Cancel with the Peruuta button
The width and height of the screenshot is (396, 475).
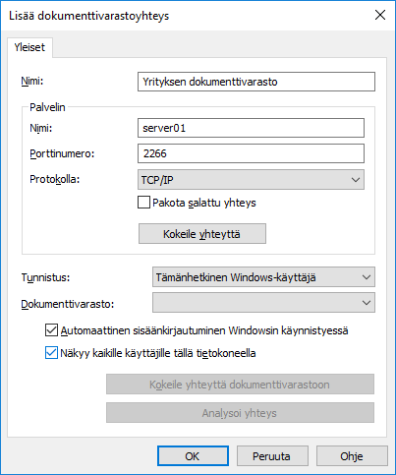point(272,456)
